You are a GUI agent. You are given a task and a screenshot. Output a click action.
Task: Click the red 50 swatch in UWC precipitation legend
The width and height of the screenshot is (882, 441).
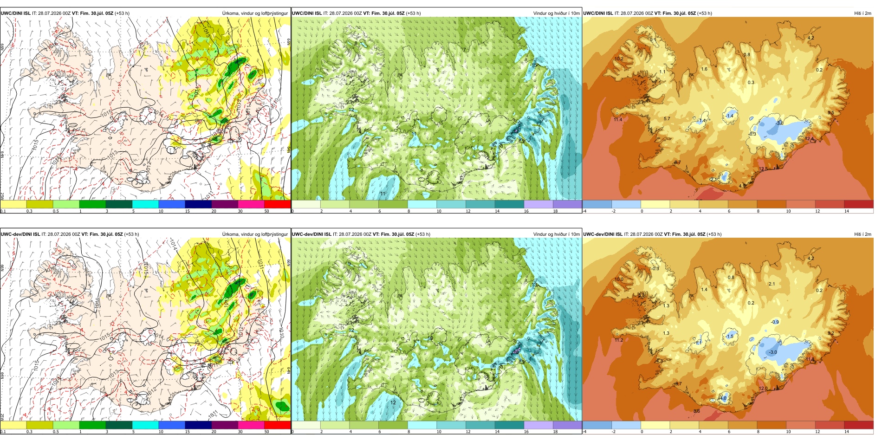[278, 204]
